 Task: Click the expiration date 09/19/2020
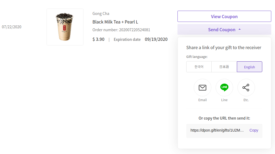click(x=156, y=39)
